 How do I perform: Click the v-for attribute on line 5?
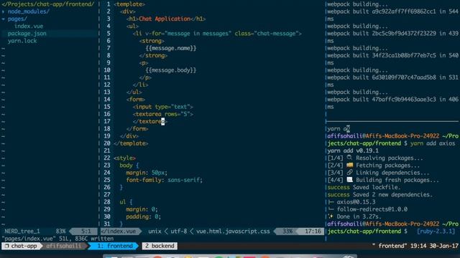pyautogui.click(x=188, y=34)
